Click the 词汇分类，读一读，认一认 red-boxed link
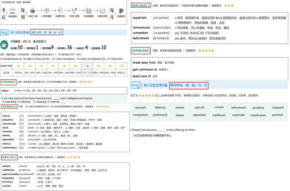Screen dimensions: 290x191 click(x=47, y=32)
